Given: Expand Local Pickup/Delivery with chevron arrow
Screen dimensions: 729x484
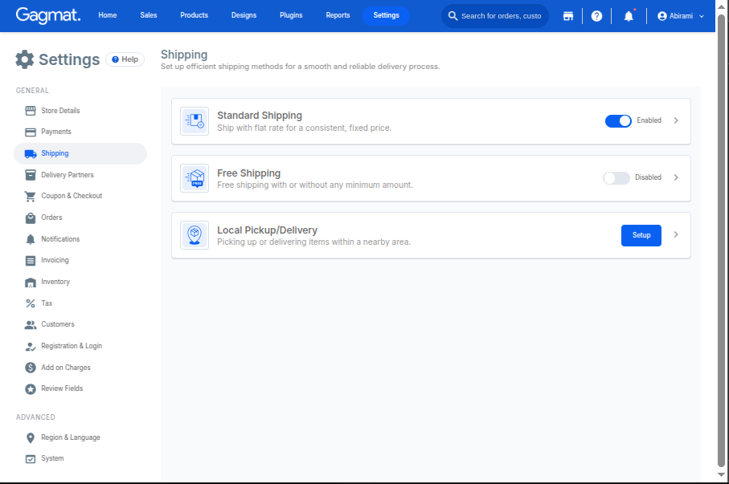Looking at the screenshot, I should (x=676, y=234).
